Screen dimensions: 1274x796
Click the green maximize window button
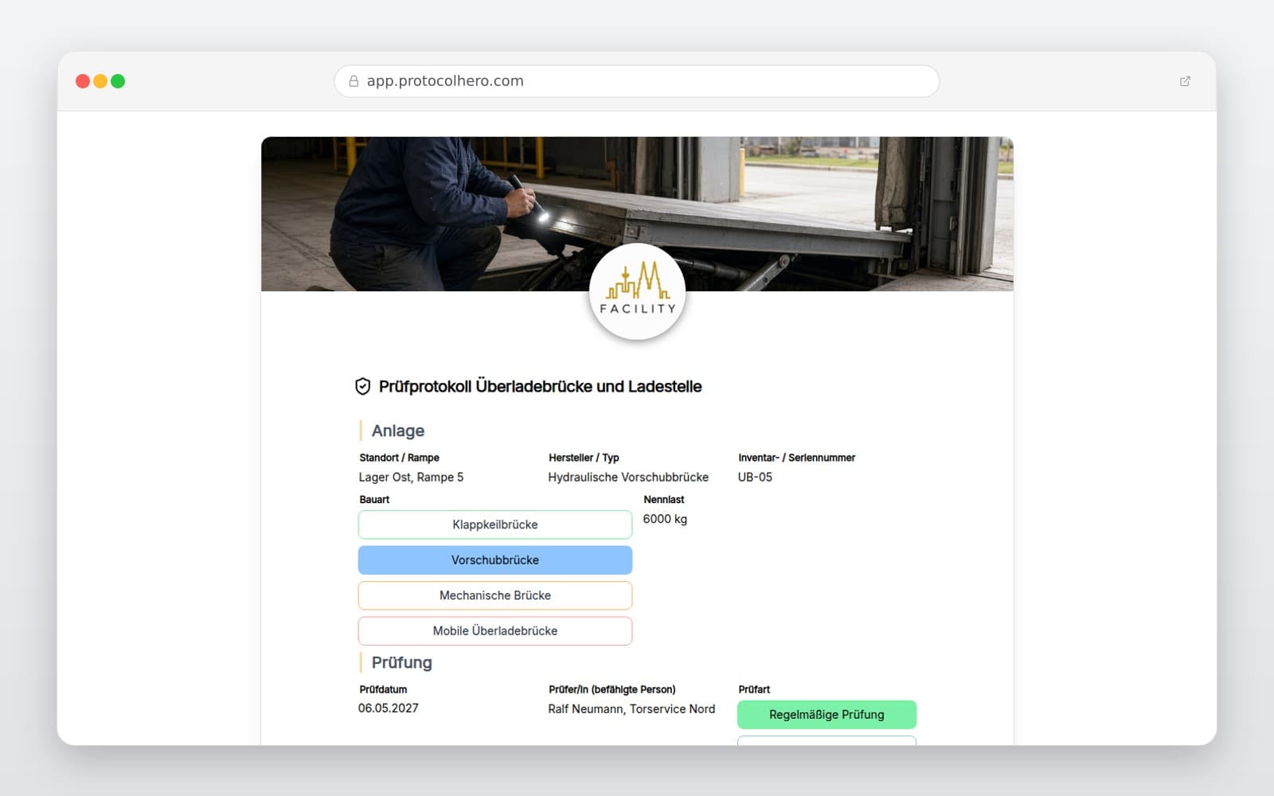(x=118, y=81)
